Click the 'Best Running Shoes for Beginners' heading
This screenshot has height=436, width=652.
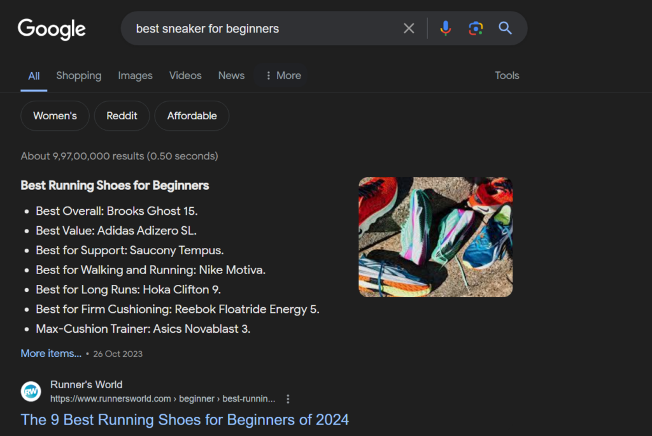click(x=115, y=185)
